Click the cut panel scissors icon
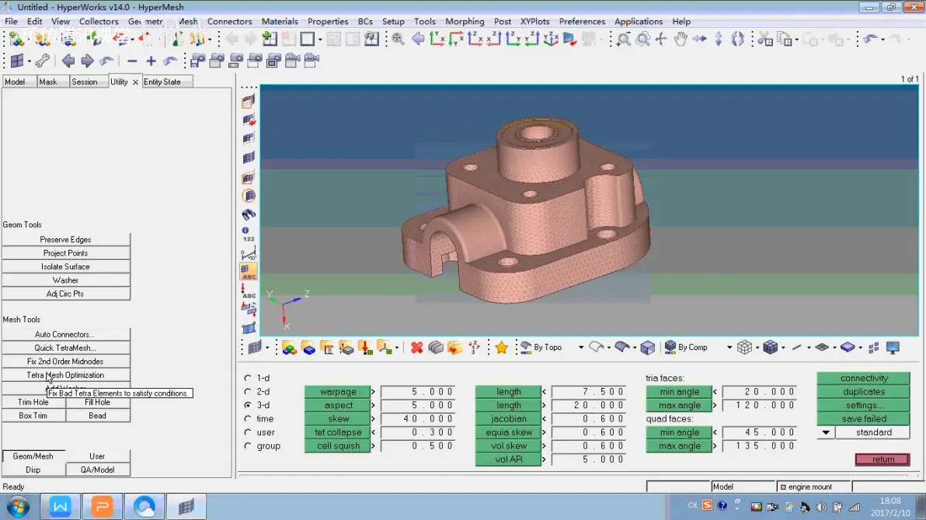926x520 pixels. [x=764, y=40]
